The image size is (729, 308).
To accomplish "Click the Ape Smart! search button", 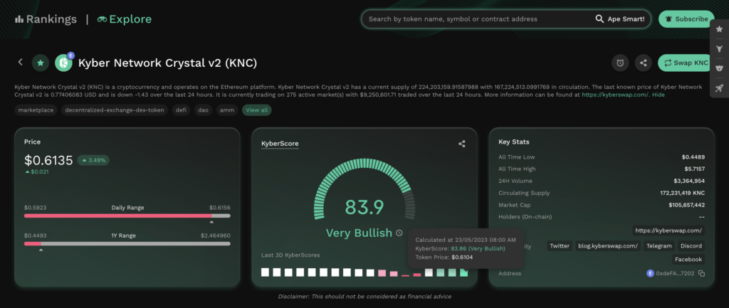I will click(626, 19).
